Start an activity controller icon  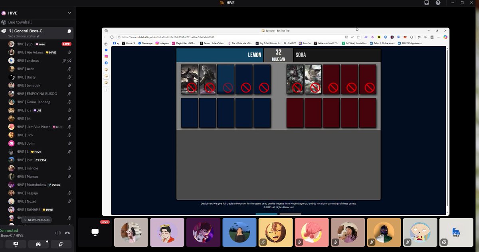[x=38, y=244]
